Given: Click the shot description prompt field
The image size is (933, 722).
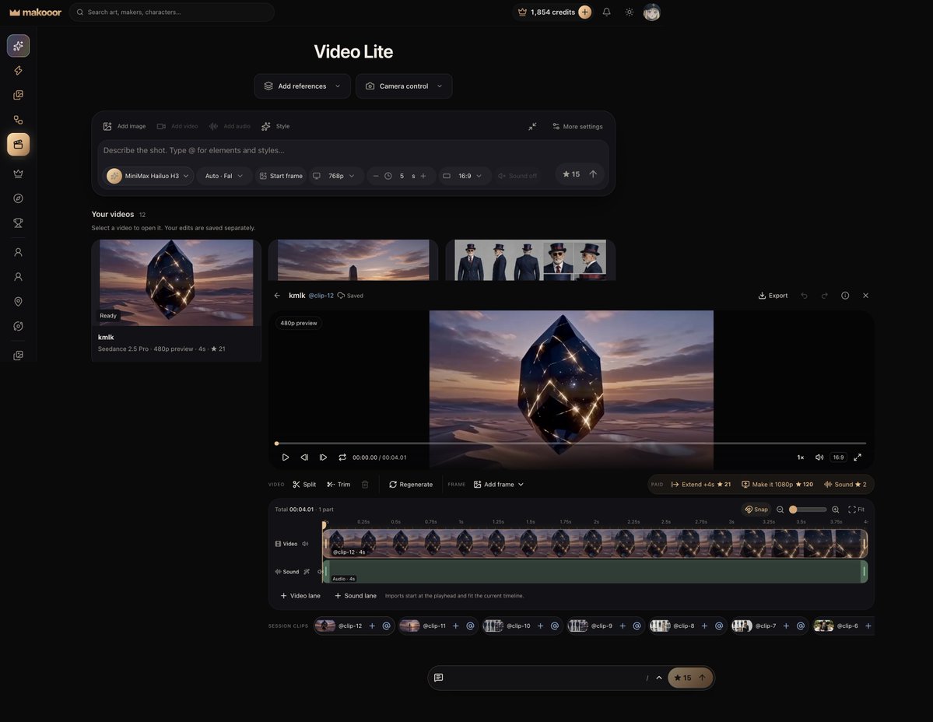Looking at the screenshot, I should pyautogui.click(x=353, y=150).
